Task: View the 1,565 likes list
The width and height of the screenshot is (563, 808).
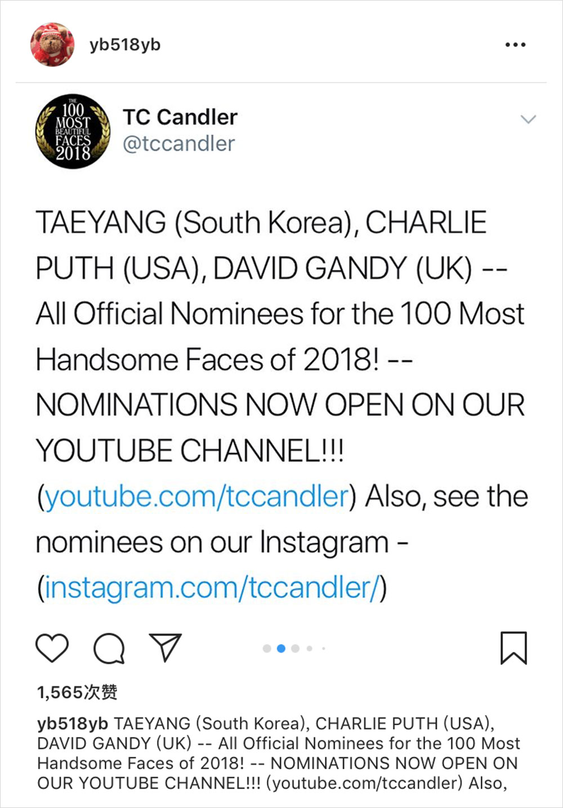Action: (x=77, y=692)
